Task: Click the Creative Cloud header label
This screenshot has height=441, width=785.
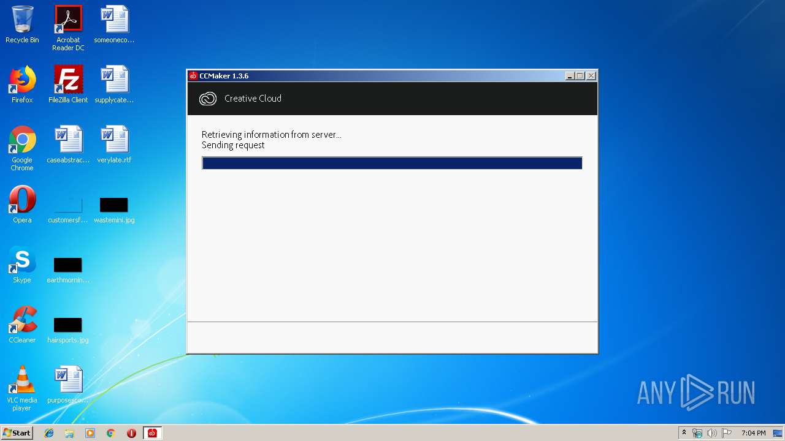Action: tap(253, 99)
